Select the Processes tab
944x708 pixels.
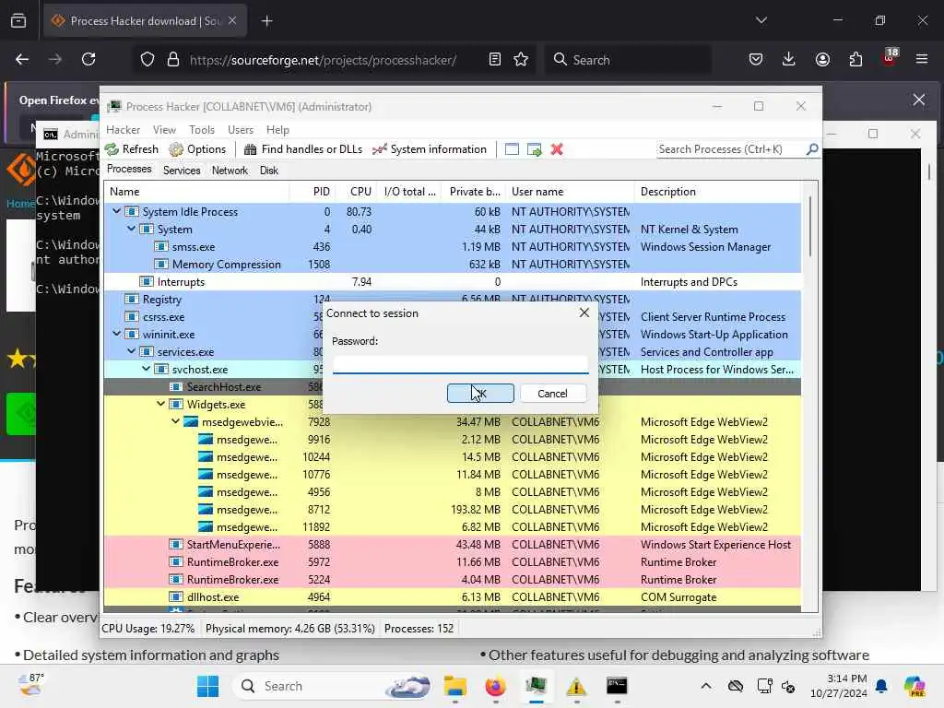[129, 170]
